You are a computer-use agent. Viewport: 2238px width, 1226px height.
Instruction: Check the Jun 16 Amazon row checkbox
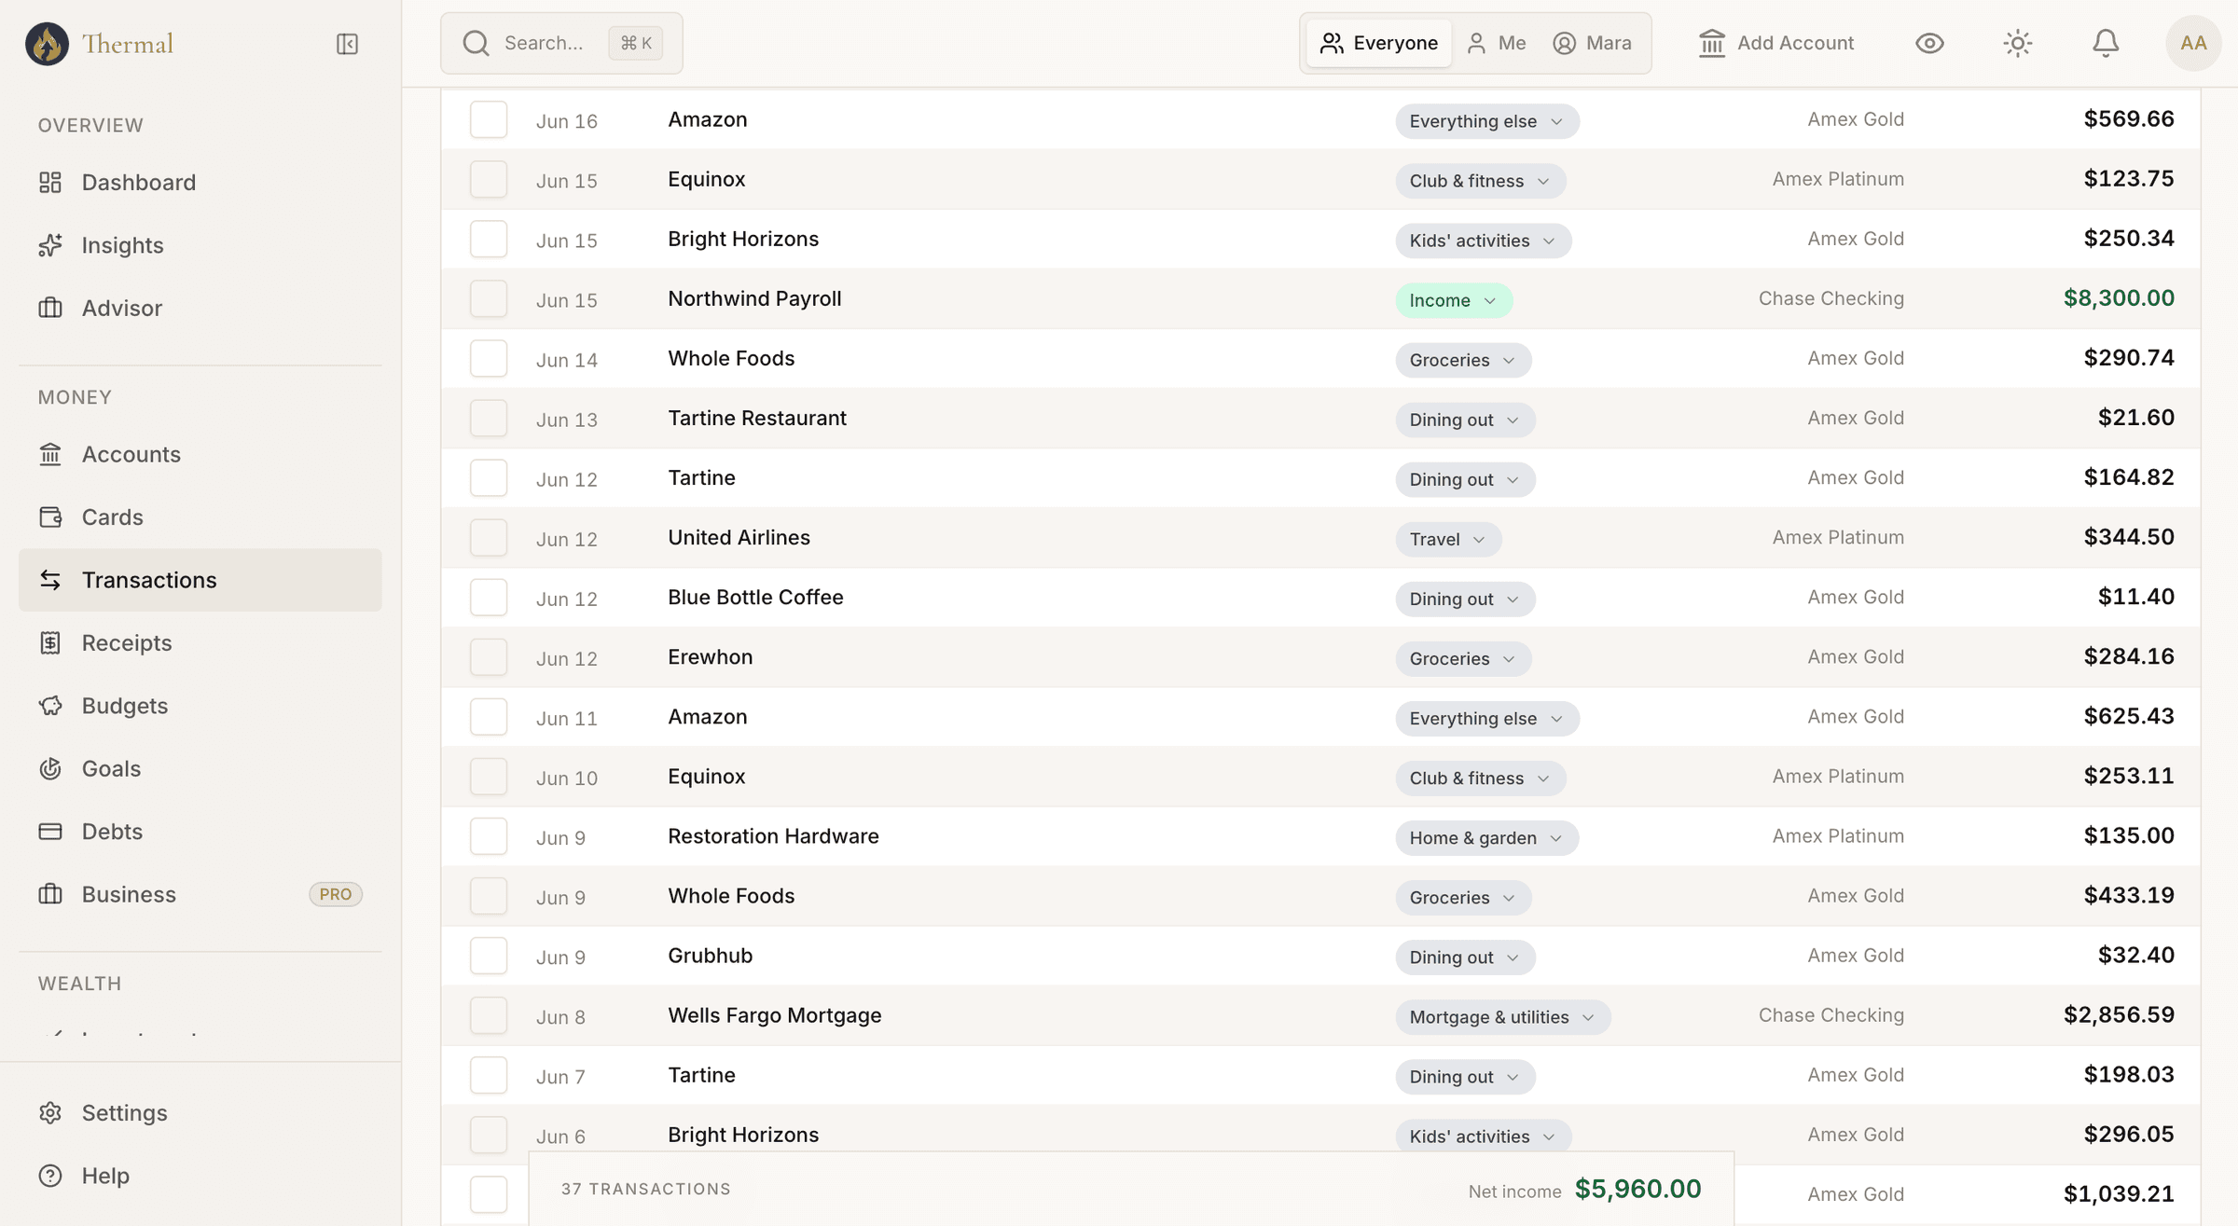(489, 119)
